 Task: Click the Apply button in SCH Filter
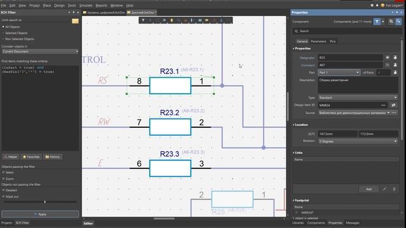40,214
